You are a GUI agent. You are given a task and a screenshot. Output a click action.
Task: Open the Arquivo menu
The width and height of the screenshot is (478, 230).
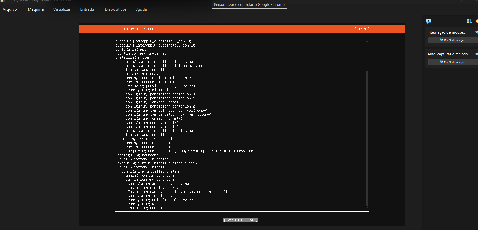click(10, 9)
